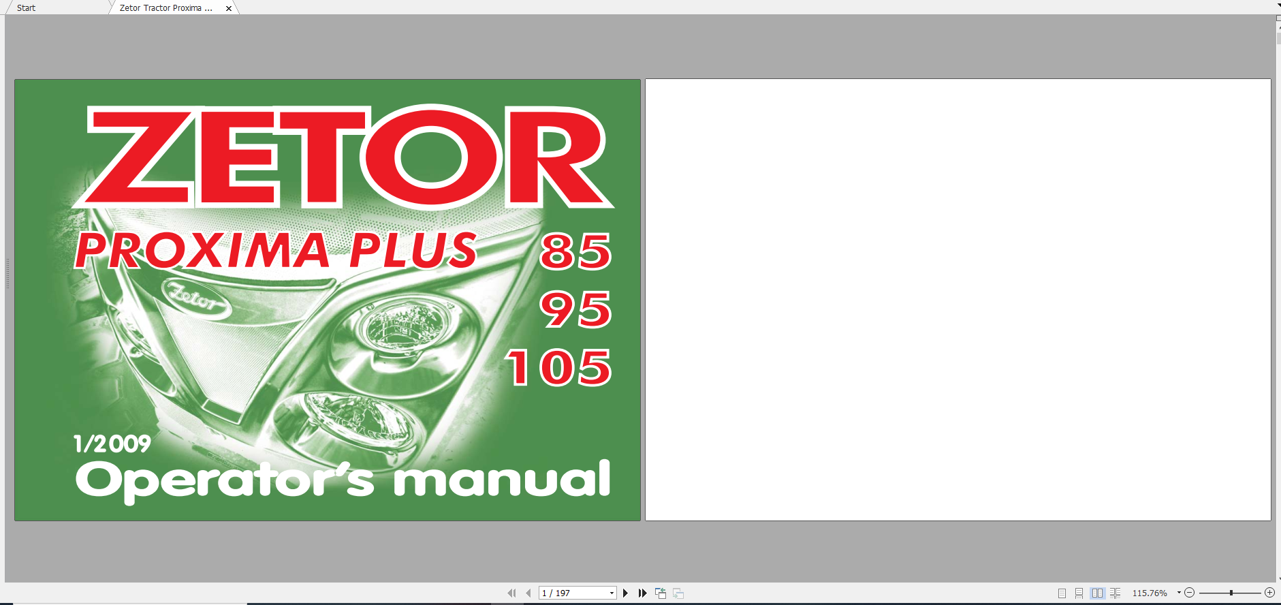This screenshot has width=1281, height=605.
Task: Click the blank second page
Action: point(958,300)
